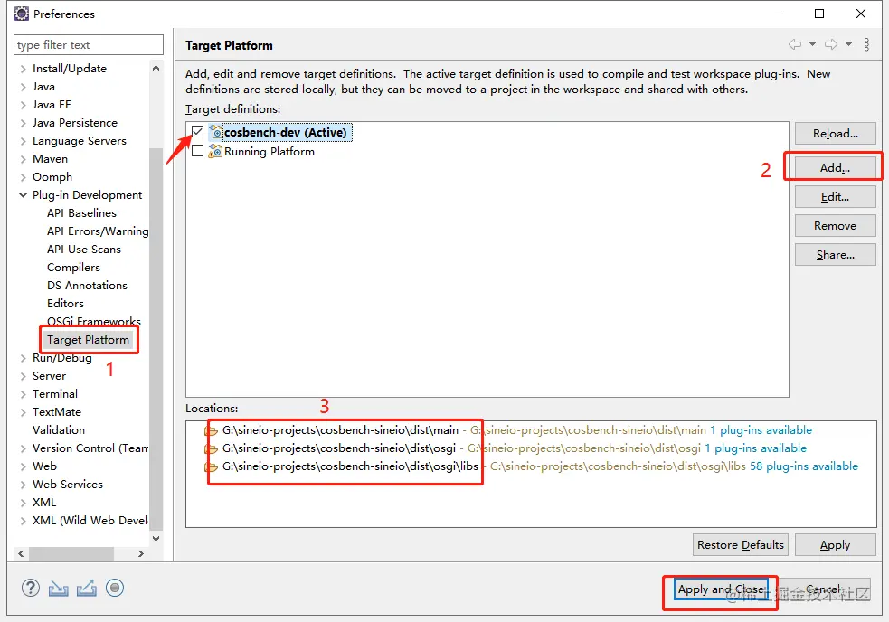Click the Running Platform target icon
The image size is (889, 622).
215,151
